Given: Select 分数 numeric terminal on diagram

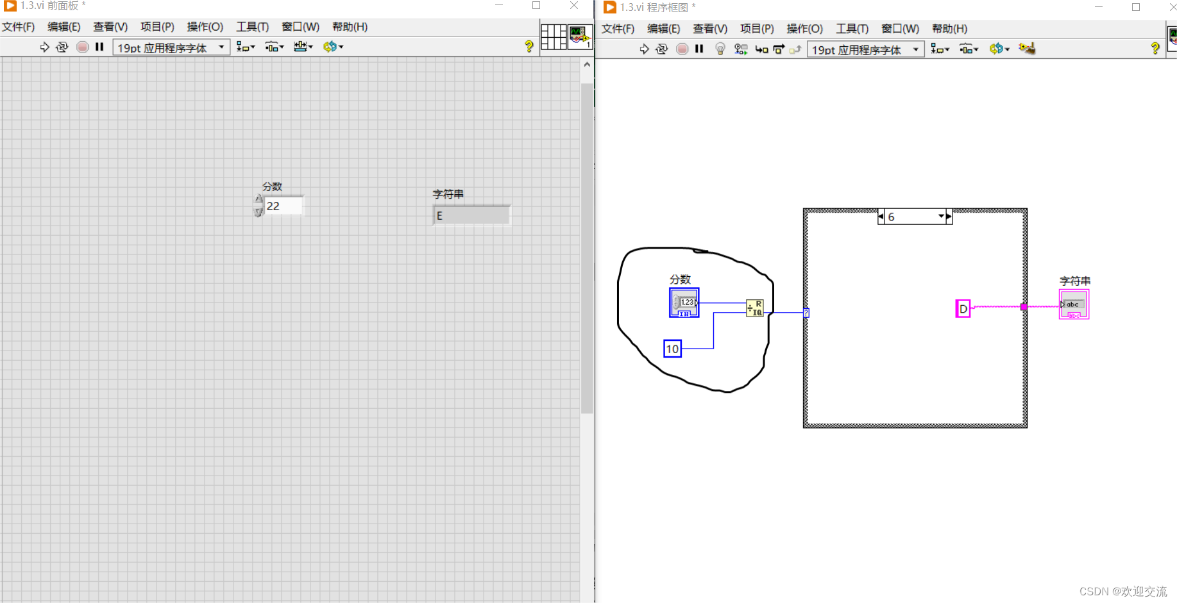Looking at the screenshot, I should tap(684, 302).
